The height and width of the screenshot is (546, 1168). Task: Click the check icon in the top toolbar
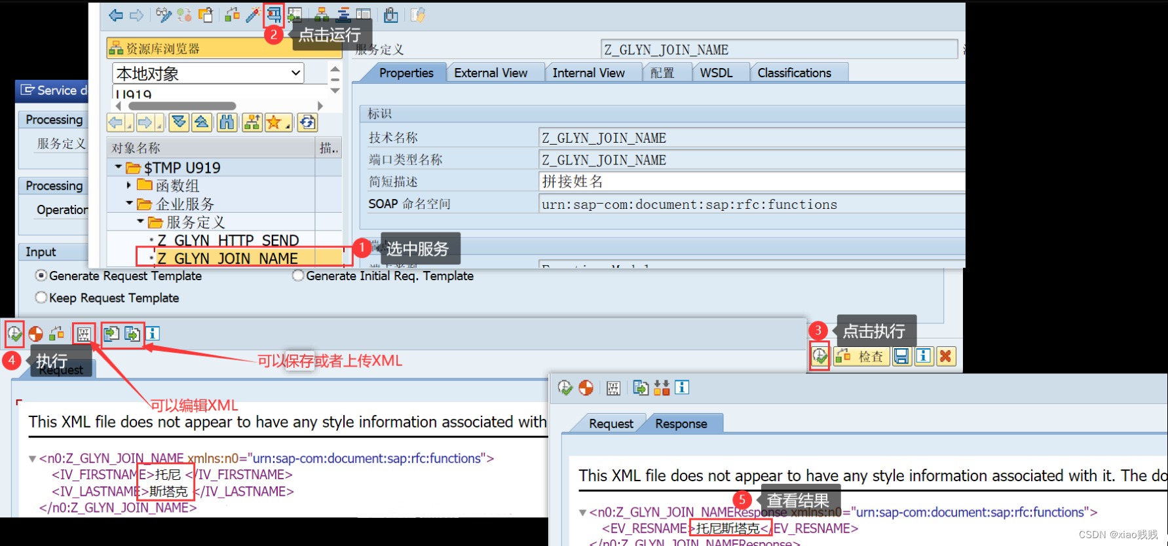point(232,15)
